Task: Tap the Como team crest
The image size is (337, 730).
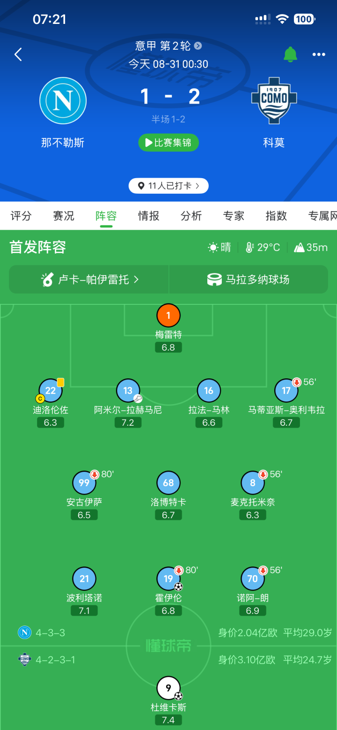Action: point(274,100)
